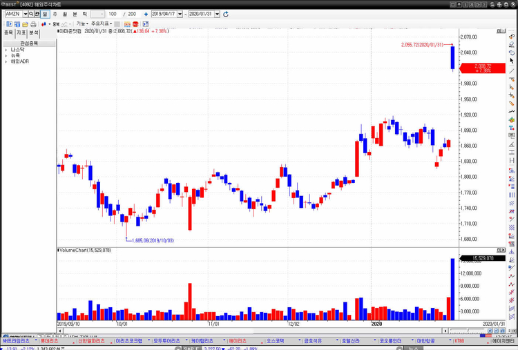Click the colored shapes tool icon

[512, 119]
